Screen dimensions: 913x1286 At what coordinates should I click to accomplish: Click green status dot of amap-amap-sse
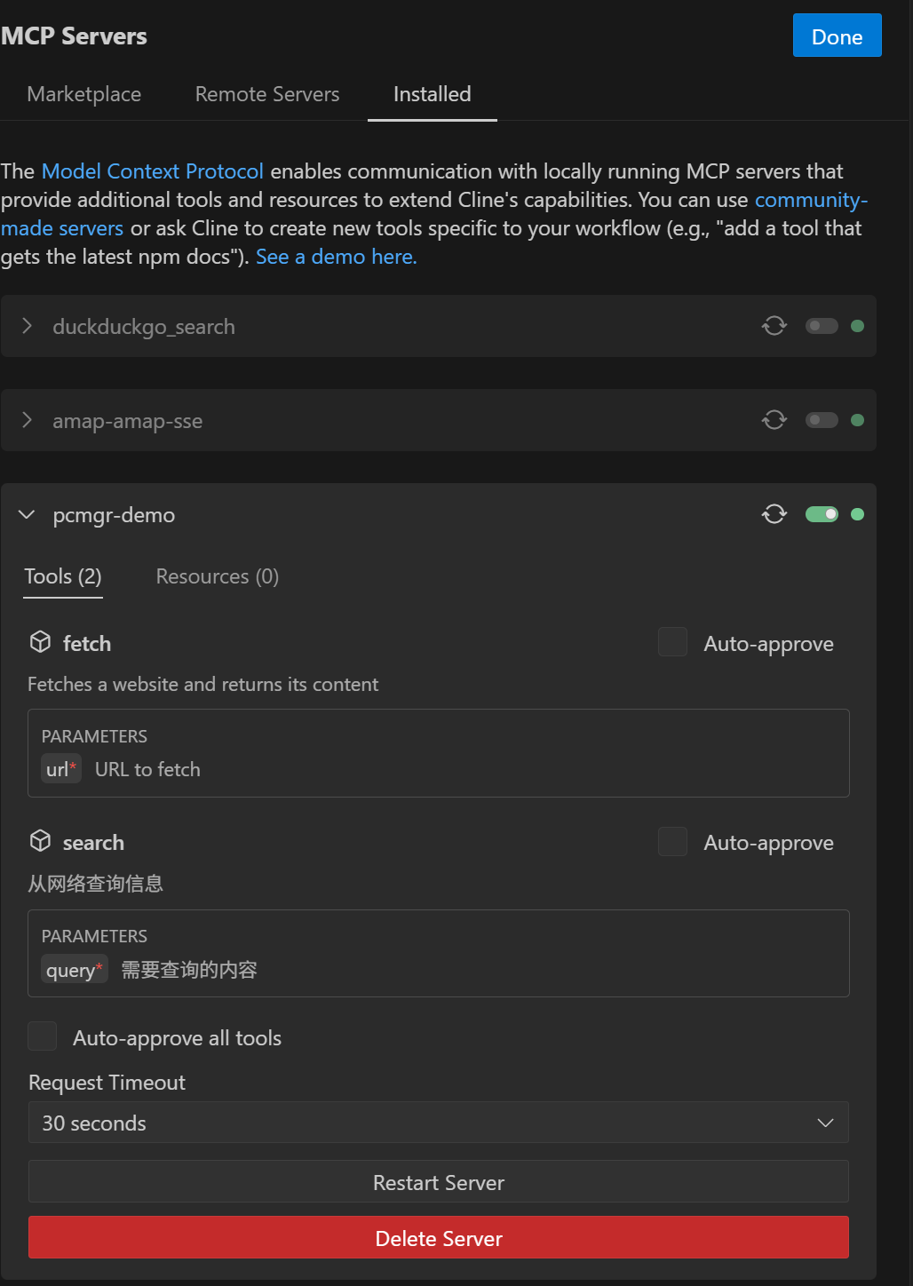point(857,420)
